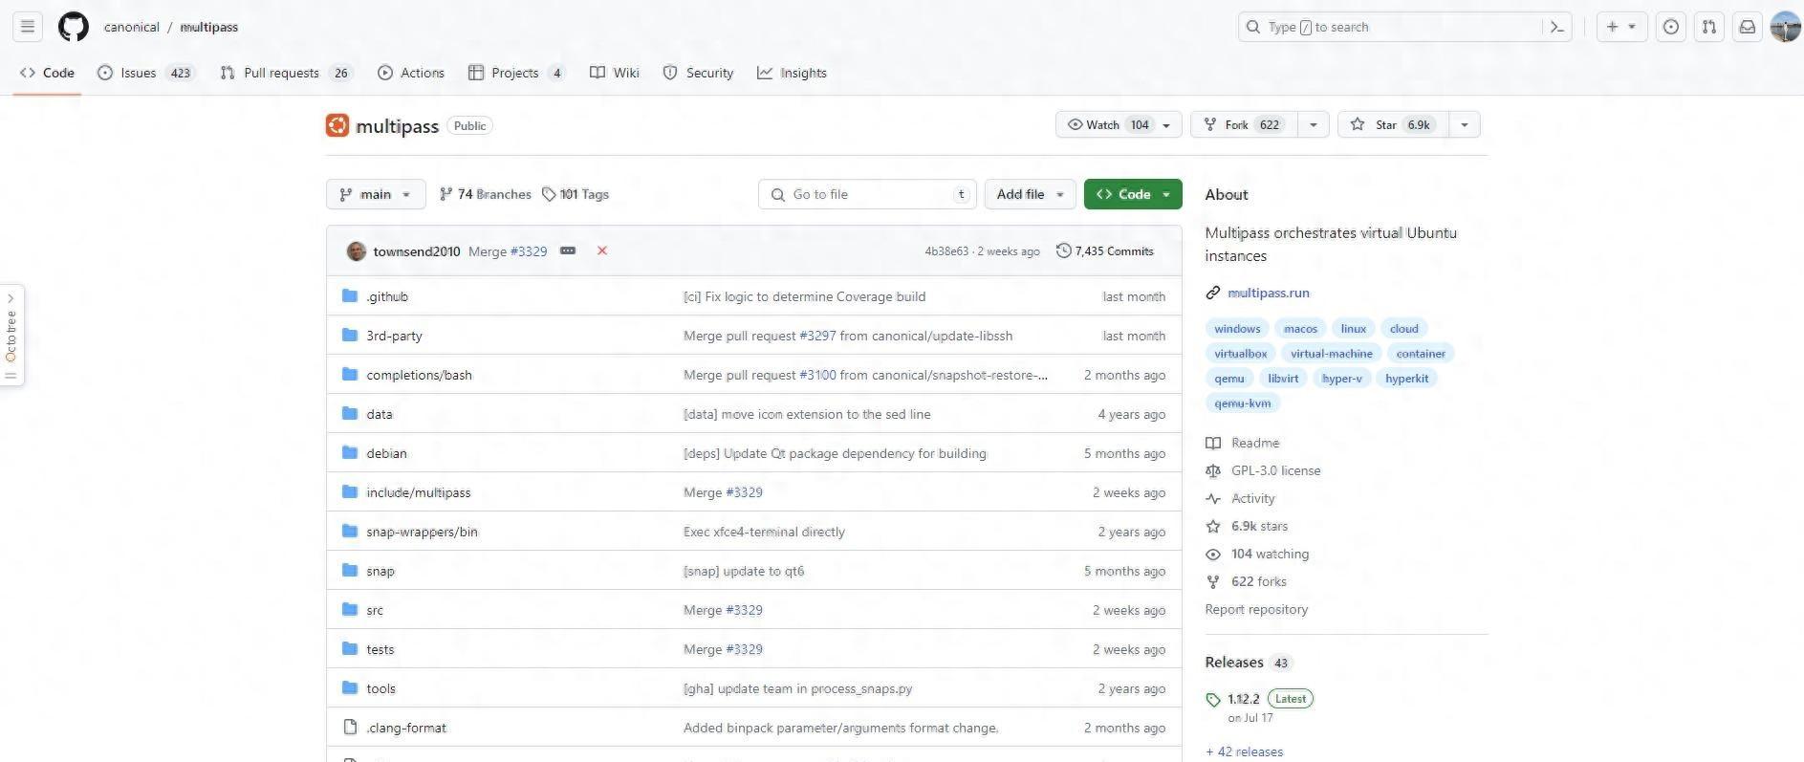1804x762 pixels.
Task: Open the command palette icon
Action: (1556, 27)
